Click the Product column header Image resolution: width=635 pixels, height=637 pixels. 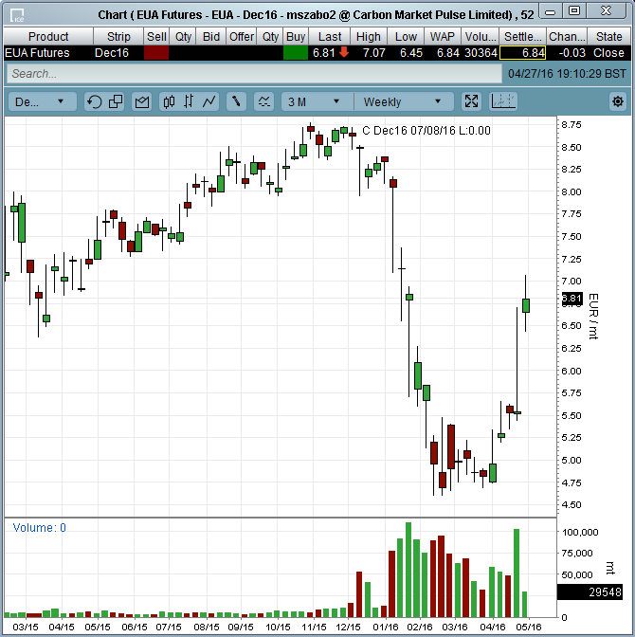tap(48, 37)
